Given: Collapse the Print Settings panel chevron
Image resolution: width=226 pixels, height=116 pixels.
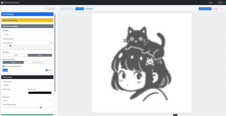Looking at the screenshot, I should [x=51, y=14].
